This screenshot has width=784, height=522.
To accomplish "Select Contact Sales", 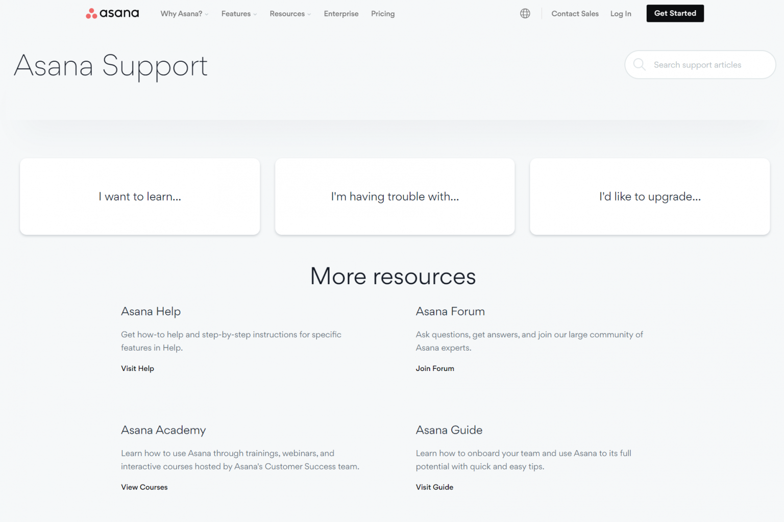I will click(x=575, y=14).
